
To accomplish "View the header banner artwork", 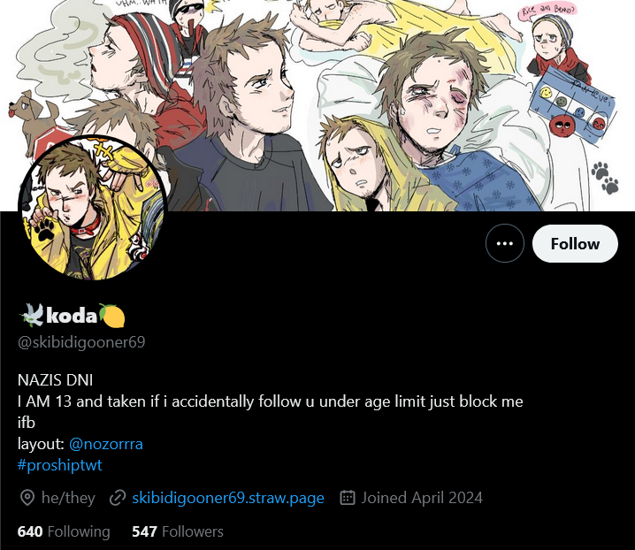I will click(317, 105).
